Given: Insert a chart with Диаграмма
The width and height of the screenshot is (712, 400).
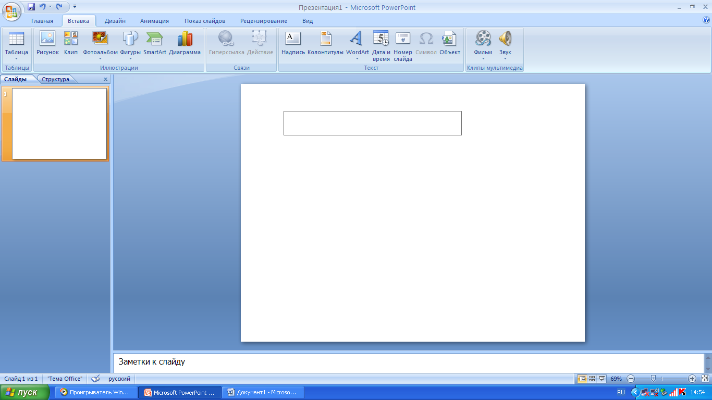Looking at the screenshot, I should (x=185, y=45).
